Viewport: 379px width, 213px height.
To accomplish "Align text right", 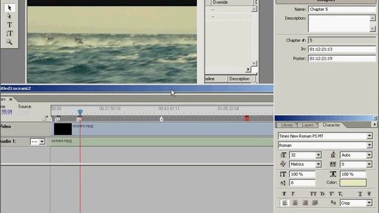I will (305, 203).
